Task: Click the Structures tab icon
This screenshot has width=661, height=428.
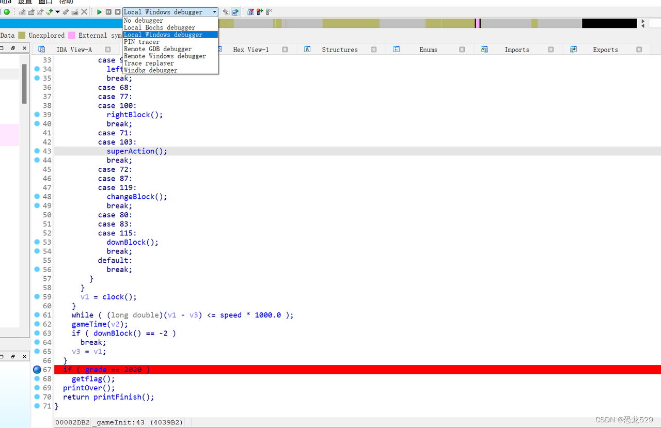Action: click(307, 49)
